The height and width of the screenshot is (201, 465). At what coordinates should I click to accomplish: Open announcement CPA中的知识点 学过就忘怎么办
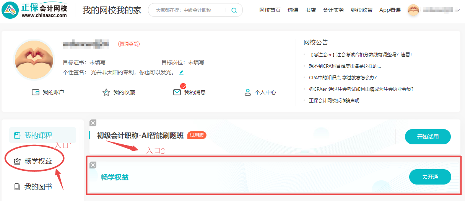343,78
